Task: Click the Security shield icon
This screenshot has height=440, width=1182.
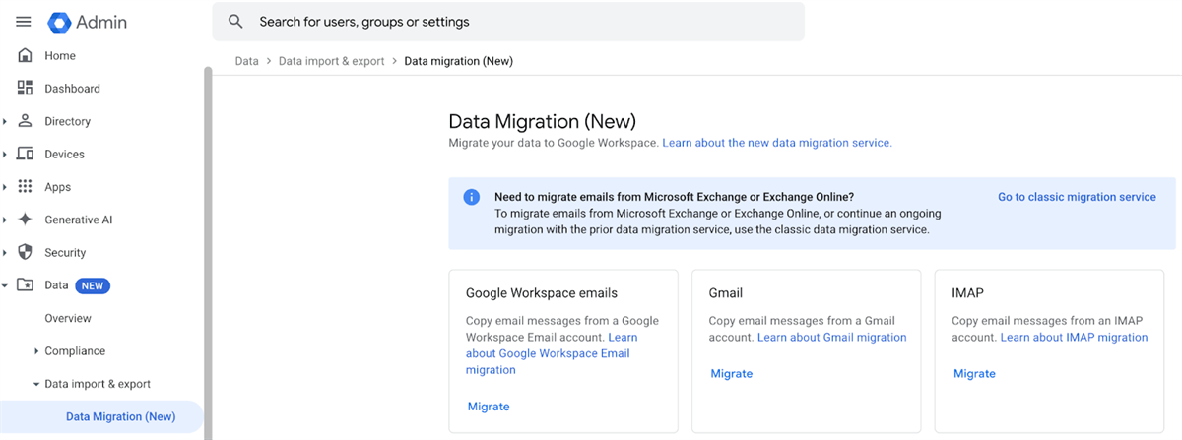Action: click(x=26, y=253)
